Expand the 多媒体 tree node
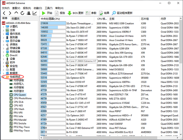Image resolution: width=183 pixels, height=140 pixels. click(x=4, y=45)
